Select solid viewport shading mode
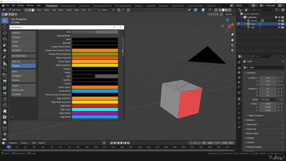Viewport: 286px width, 161px height. coord(223,10)
